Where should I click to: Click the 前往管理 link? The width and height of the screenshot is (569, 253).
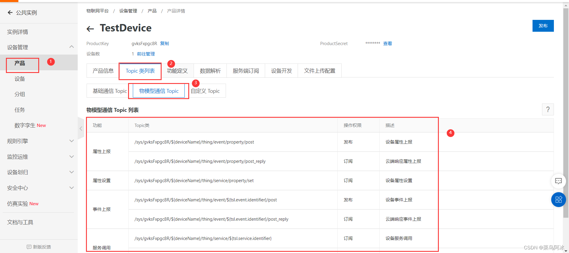coord(146,54)
